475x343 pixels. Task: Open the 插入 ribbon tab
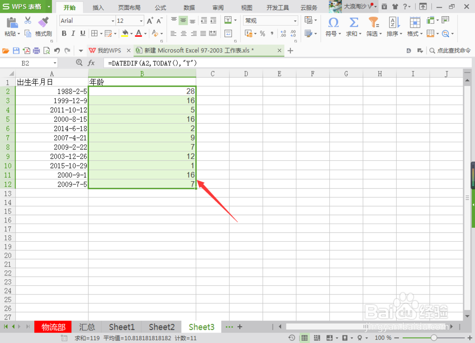[98, 8]
